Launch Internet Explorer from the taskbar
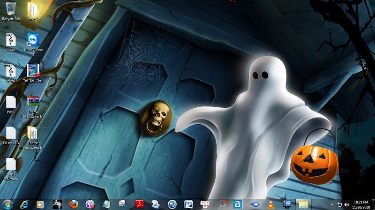Viewport: 375px width, 210px height. coord(24,204)
